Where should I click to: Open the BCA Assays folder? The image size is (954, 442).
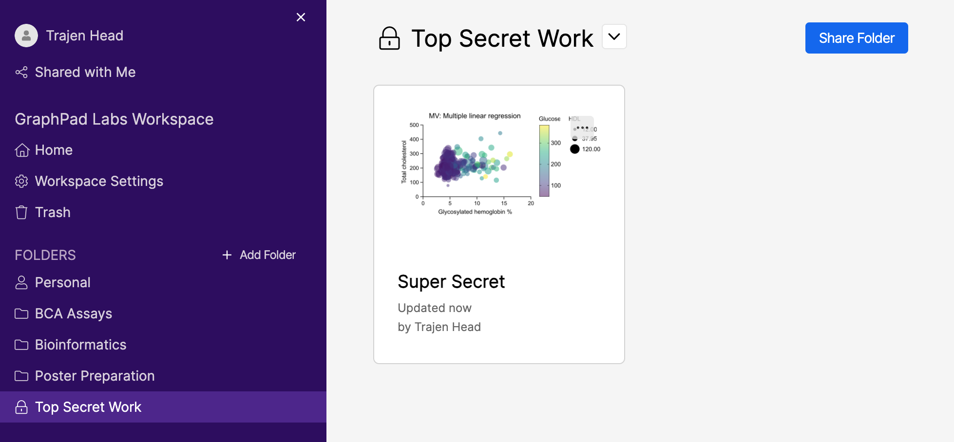pos(74,314)
